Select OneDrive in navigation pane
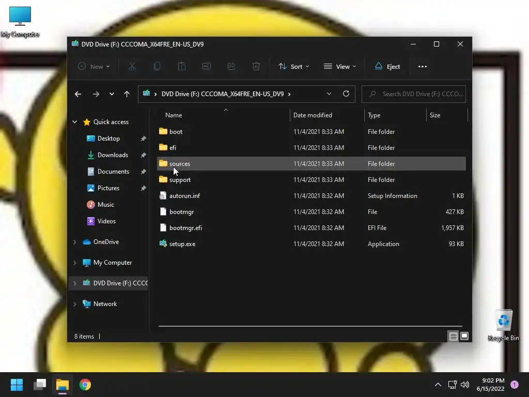The image size is (529, 397). pos(105,242)
